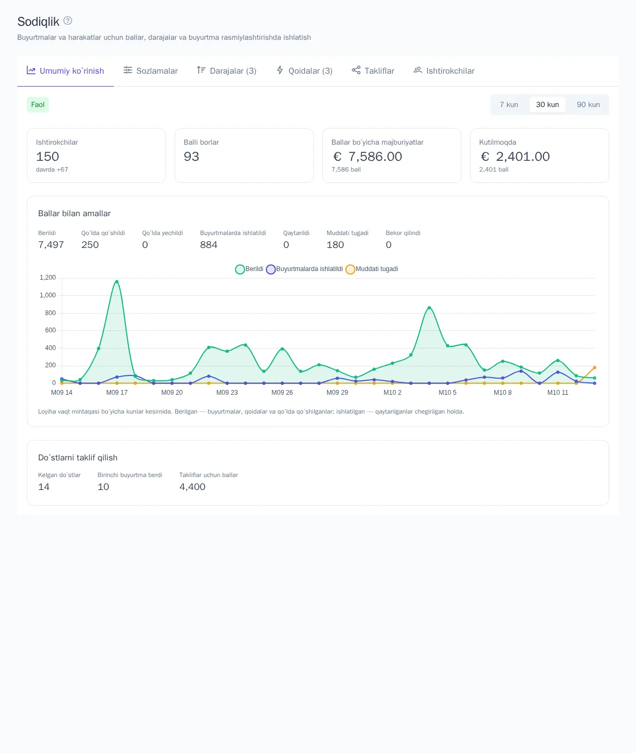Image resolution: width=636 pixels, height=753 pixels.
Task: Click the share icon next to Takliflar
Action: (x=356, y=70)
